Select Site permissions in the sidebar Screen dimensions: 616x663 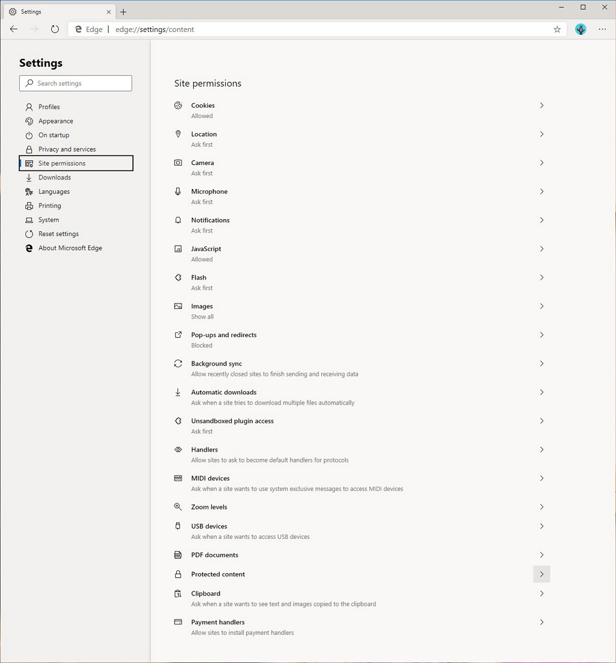(76, 163)
